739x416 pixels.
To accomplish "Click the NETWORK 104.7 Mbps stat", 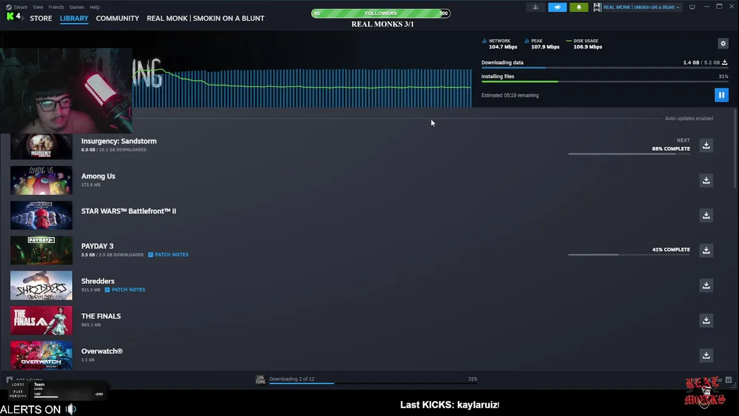I will pos(500,44).
